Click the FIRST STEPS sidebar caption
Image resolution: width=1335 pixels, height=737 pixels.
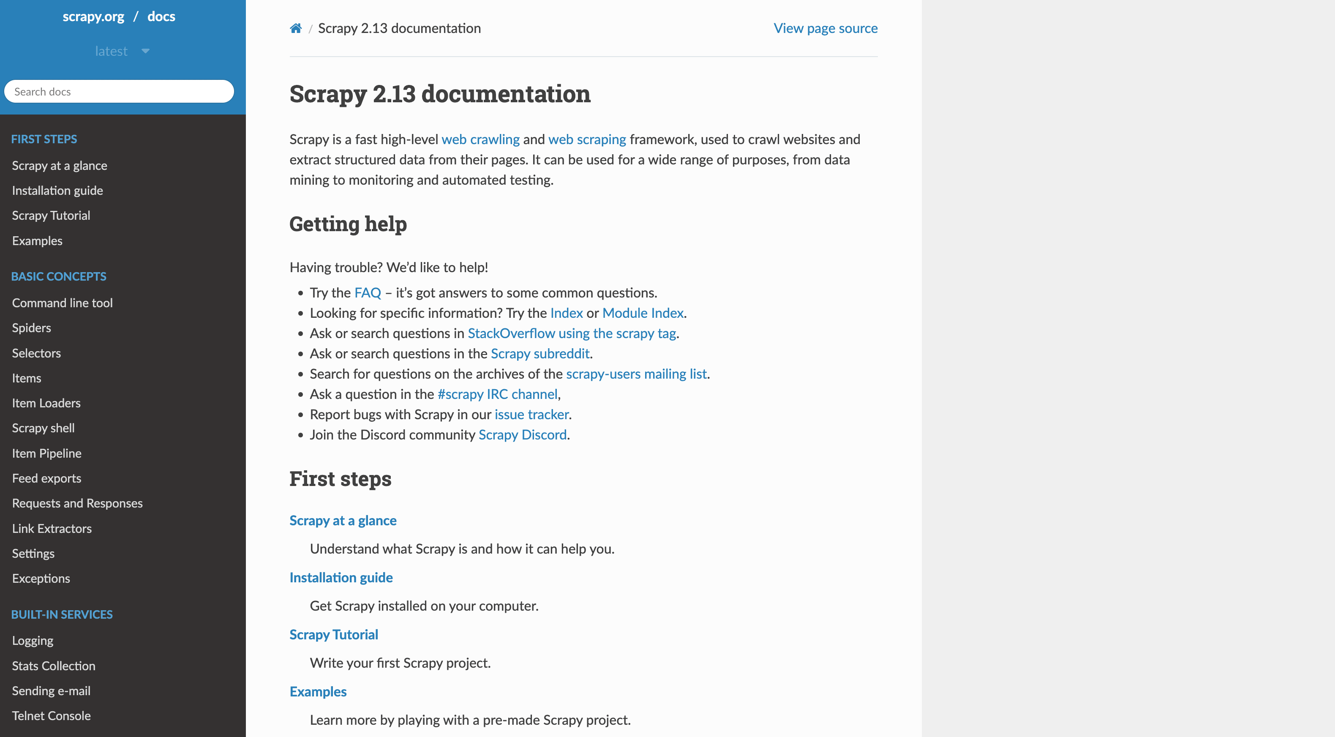coord(44,139)
